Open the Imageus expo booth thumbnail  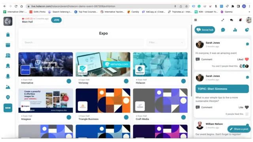coord(46,101)
